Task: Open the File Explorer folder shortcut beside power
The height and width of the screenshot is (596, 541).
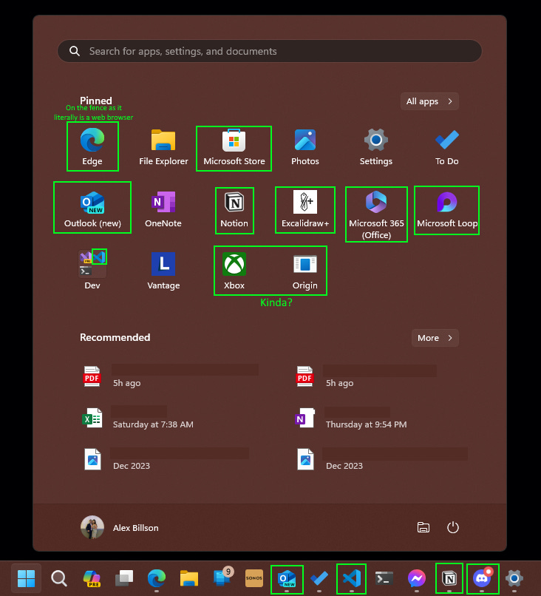Action: point(423,527)
